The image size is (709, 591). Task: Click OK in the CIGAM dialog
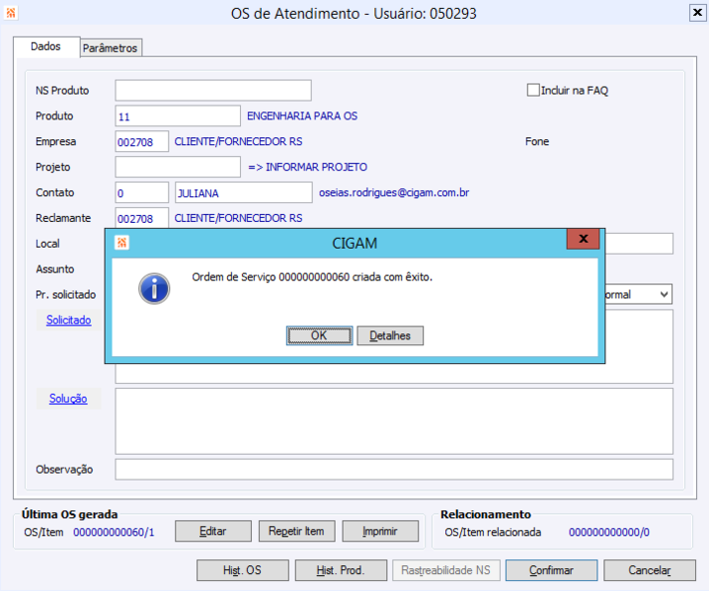pos(319,335)
